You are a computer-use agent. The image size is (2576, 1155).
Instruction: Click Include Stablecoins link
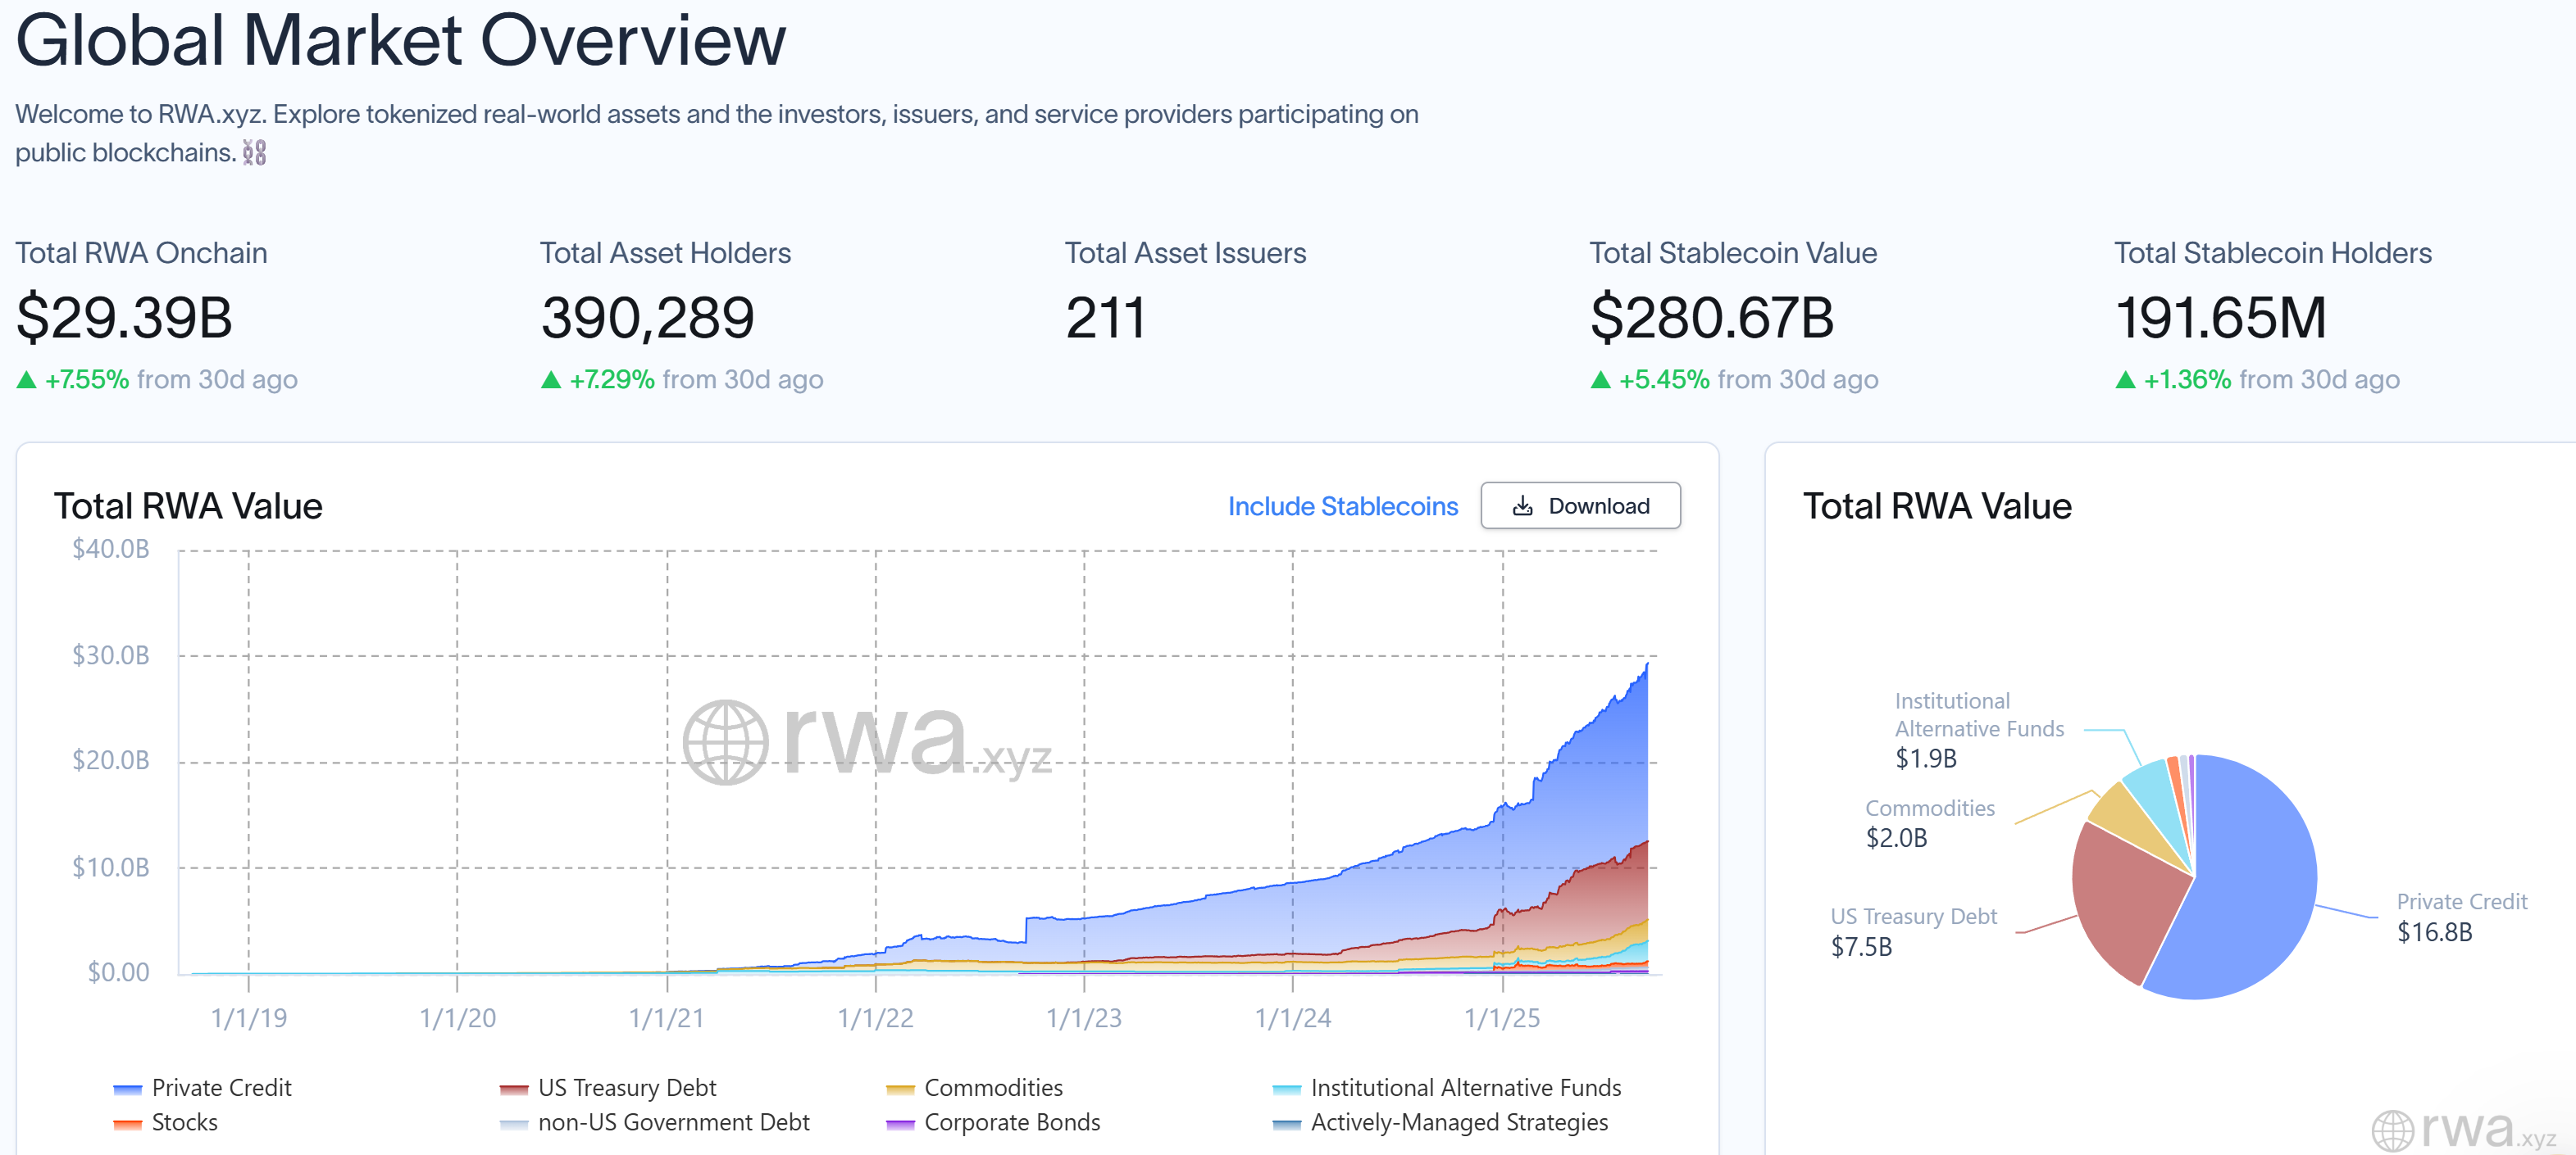pos(1342,506)
